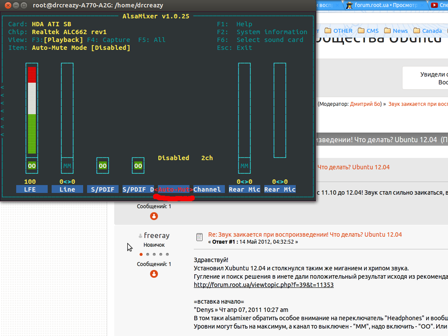Click the orange profile icon under first poster
Viewport: 448px width, 336px height.
(154, 216)
